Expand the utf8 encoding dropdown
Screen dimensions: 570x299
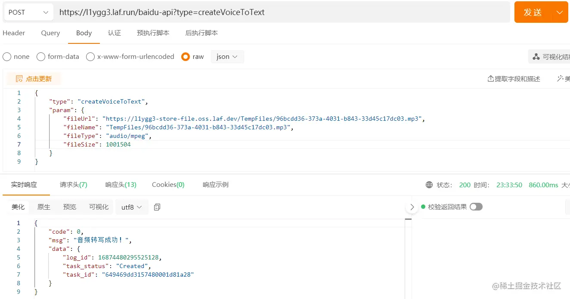[x=132, y=207]
